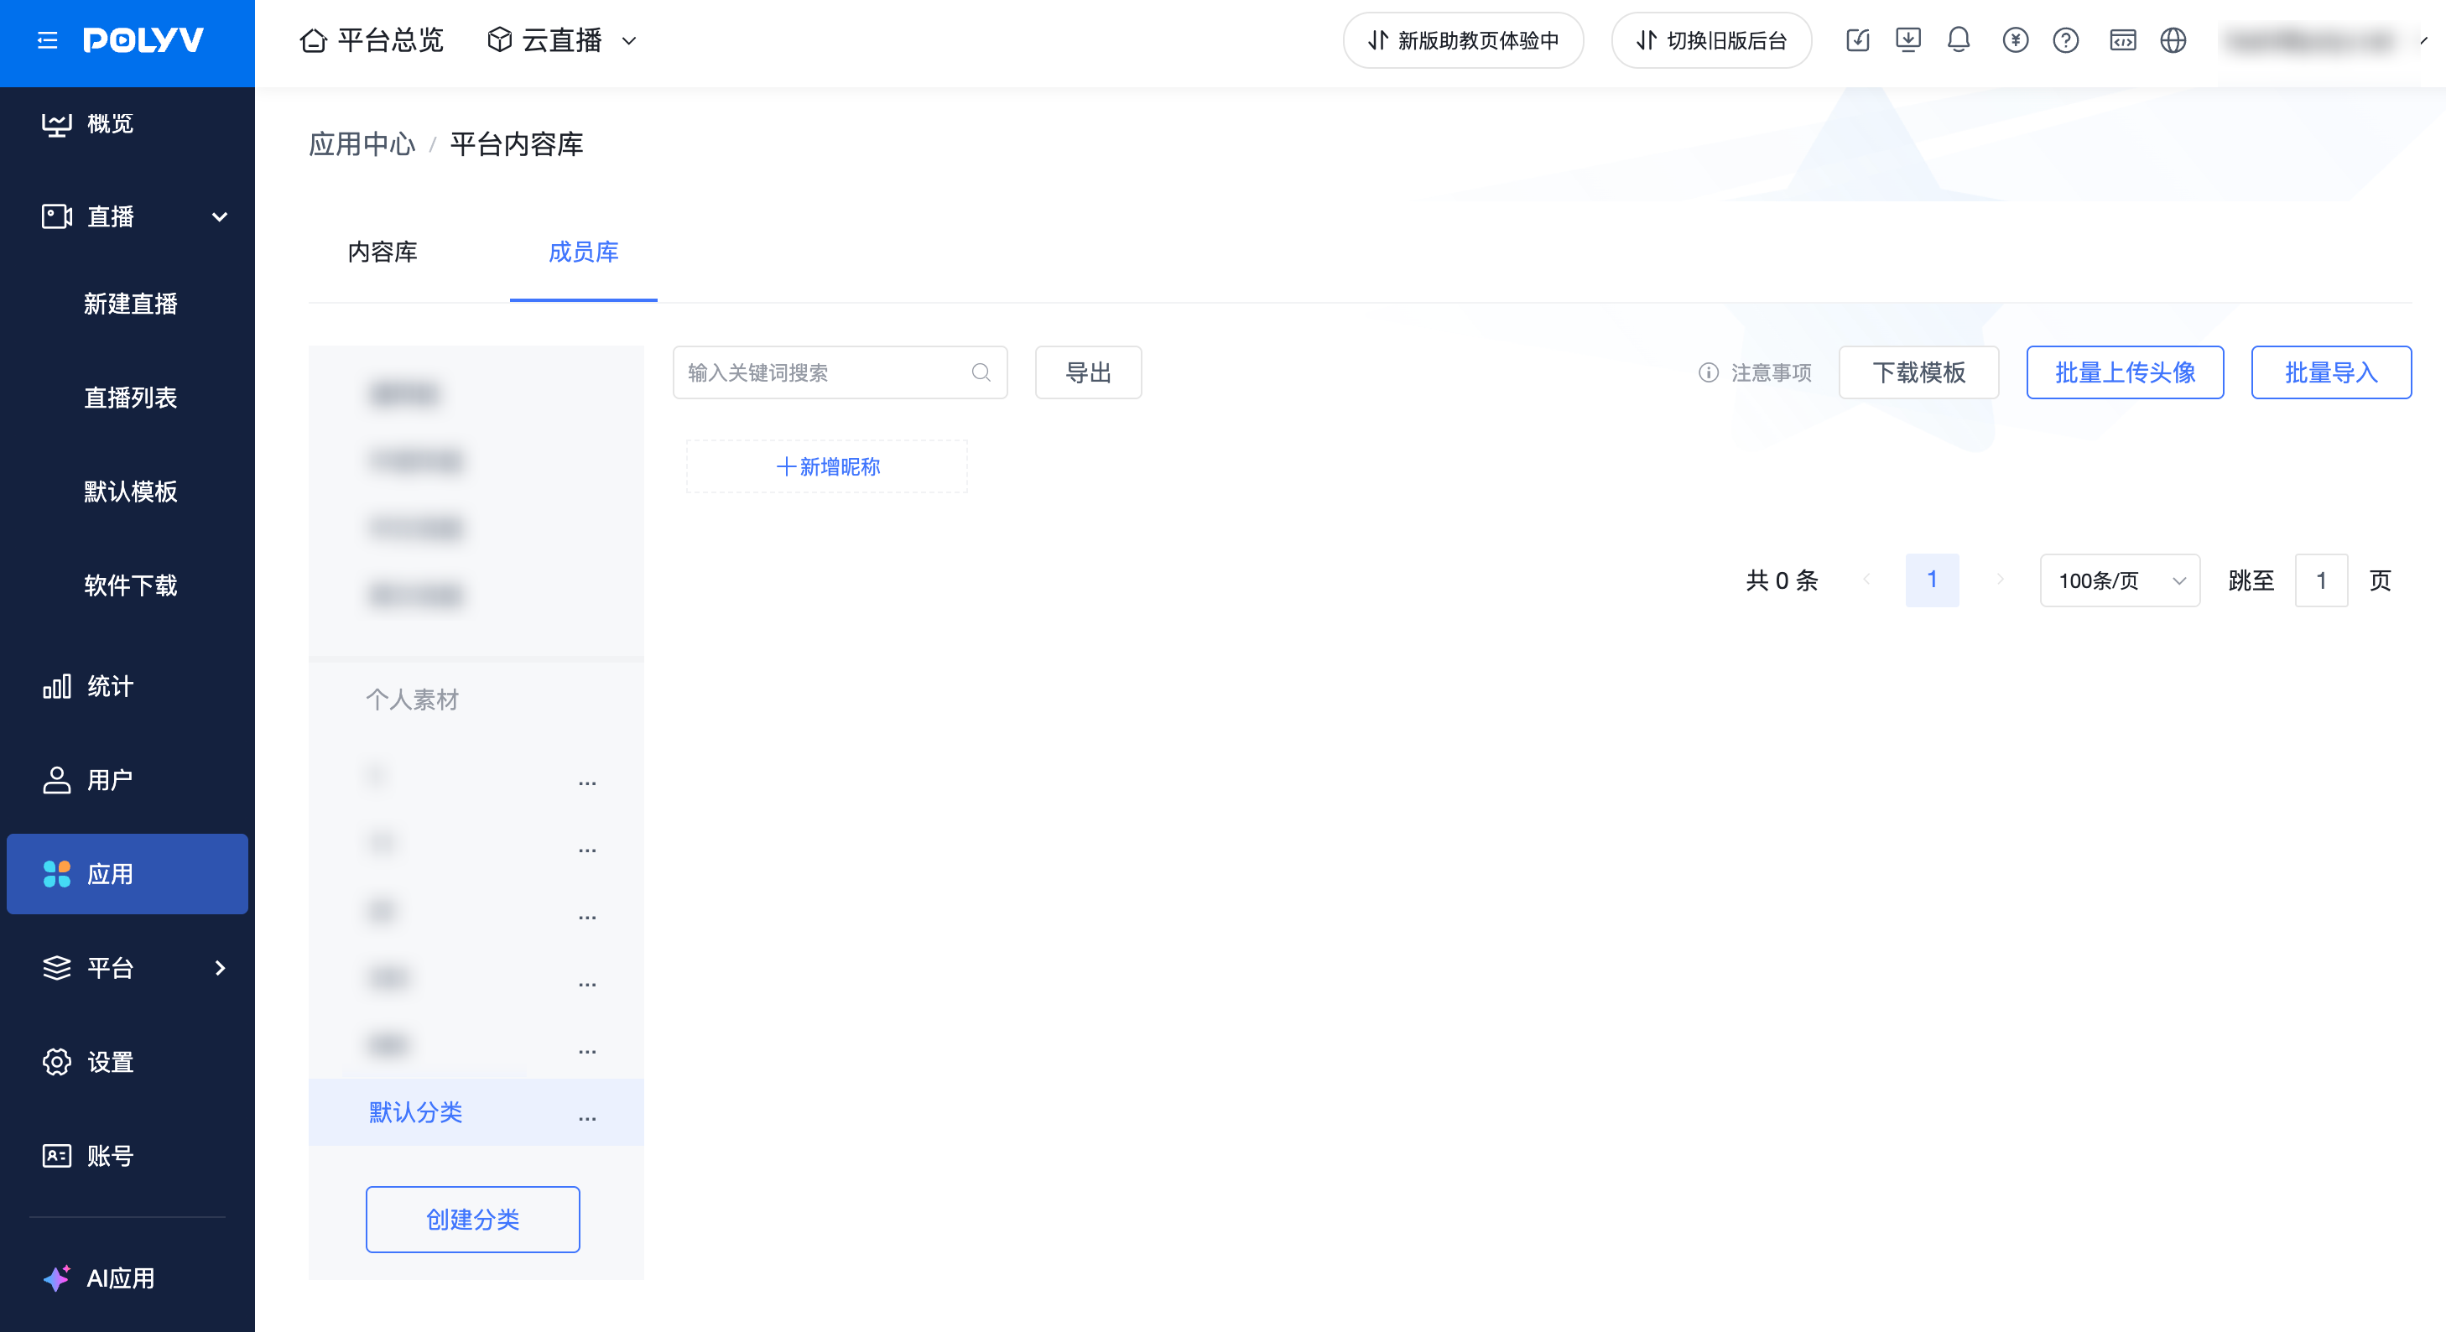Expand the 平台 sidebar section
This screenshot has width=2446, height=1332.
[x=128, y=968]
